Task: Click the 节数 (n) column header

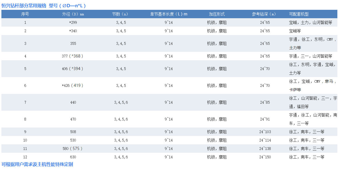Action: (x=121, y=14)
